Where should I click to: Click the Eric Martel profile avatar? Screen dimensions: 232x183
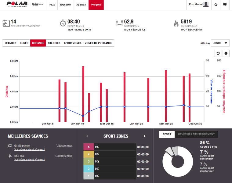(x=206, y=5)
